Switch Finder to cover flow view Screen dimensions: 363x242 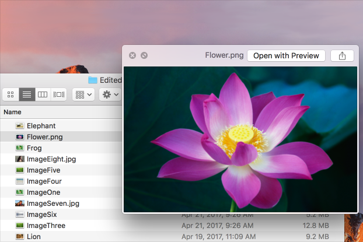pyautogui.click(x=59, y=94)
